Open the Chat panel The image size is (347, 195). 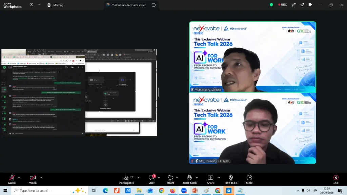pyautogui.click(x=151, y=179)
